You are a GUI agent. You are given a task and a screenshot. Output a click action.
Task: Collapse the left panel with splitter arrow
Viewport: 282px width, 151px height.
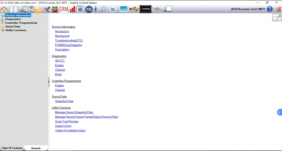click(49, 82)
